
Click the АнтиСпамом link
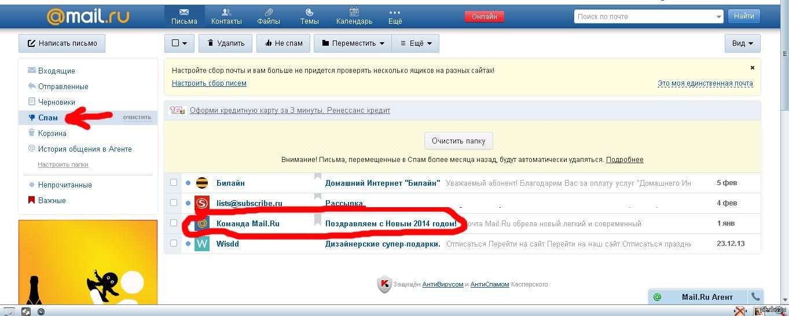coord(490,284)
